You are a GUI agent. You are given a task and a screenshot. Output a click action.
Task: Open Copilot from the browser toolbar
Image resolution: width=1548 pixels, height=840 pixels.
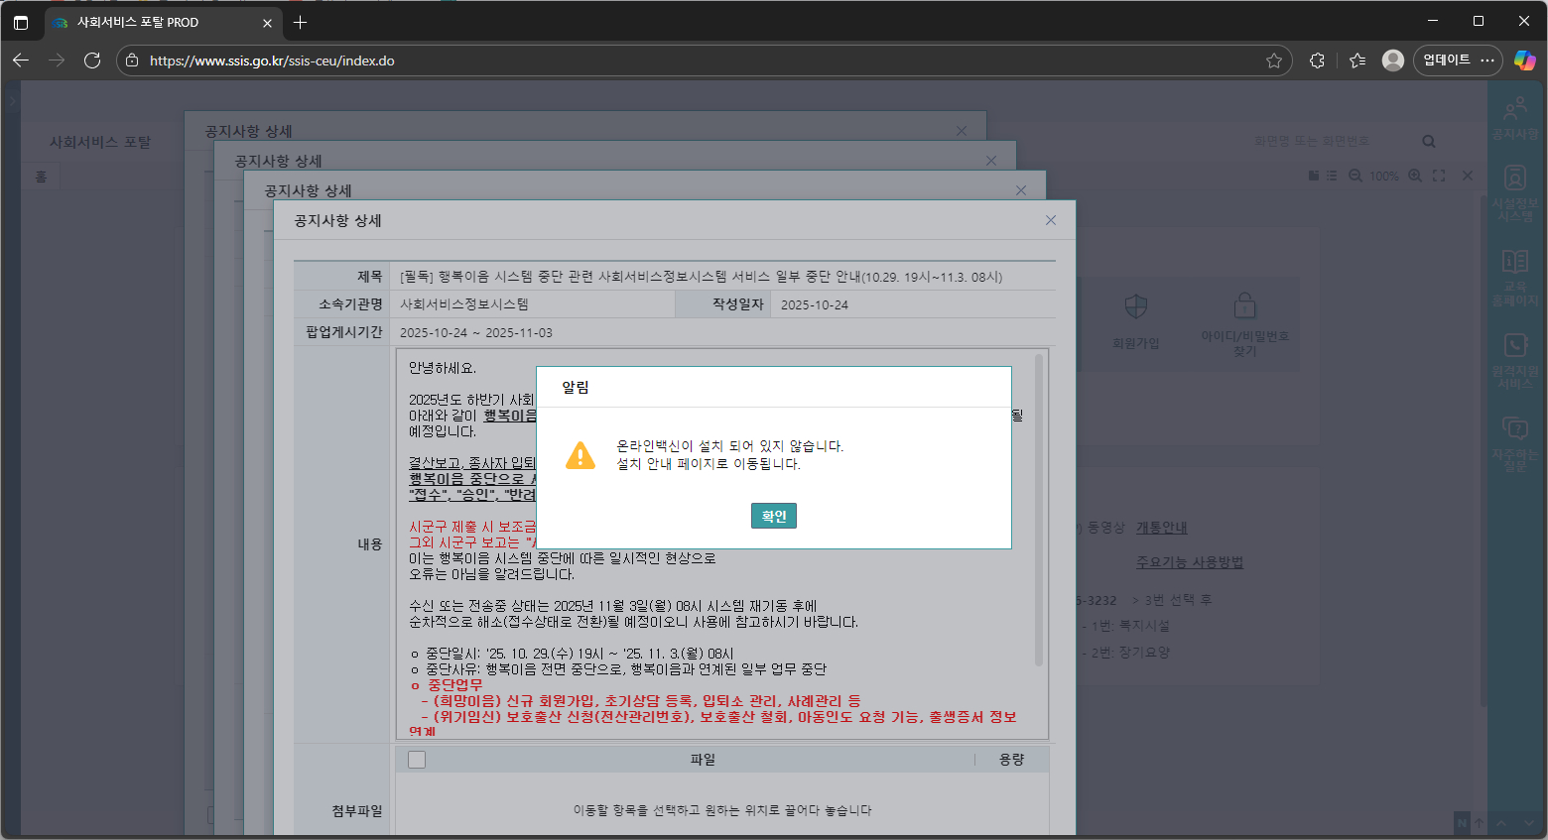[1525, 60]
